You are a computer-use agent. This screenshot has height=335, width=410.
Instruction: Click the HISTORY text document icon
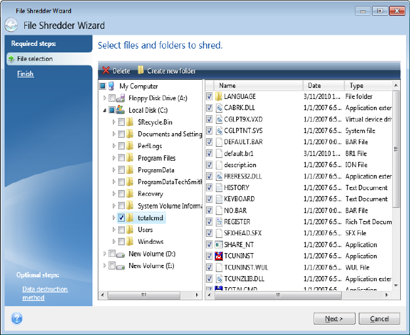219,187
